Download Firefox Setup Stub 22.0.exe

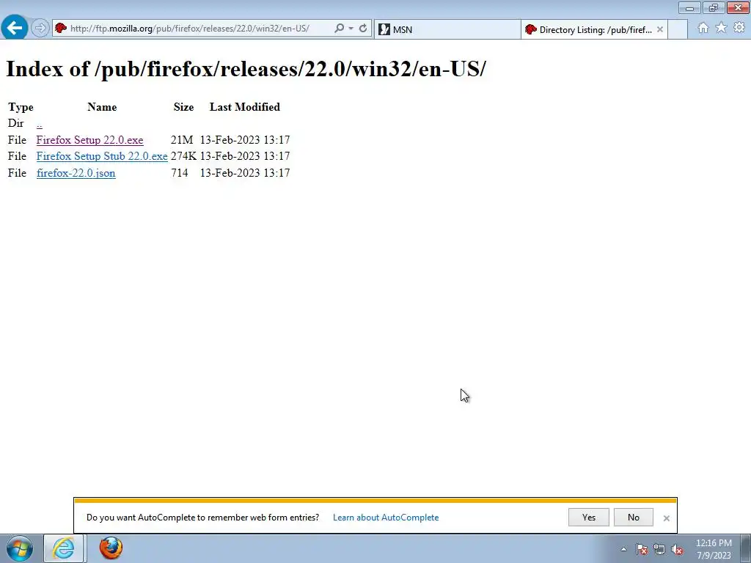tap(102, 156)
